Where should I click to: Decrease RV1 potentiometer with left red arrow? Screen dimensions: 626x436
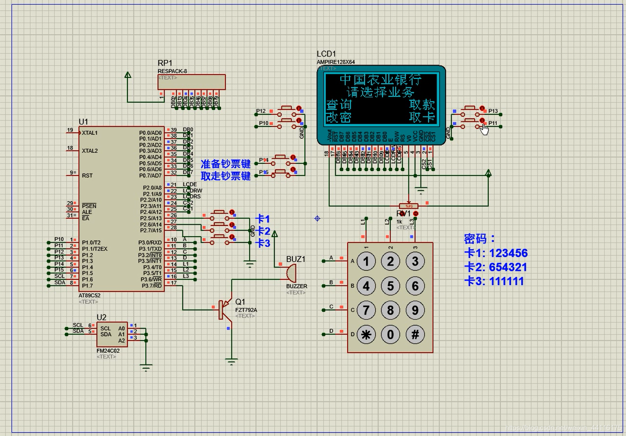[x=402, y=213]
